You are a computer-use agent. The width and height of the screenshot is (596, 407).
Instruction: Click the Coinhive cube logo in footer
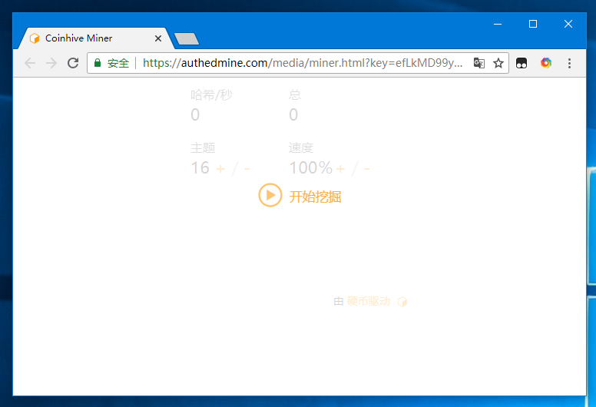(402, 302)
